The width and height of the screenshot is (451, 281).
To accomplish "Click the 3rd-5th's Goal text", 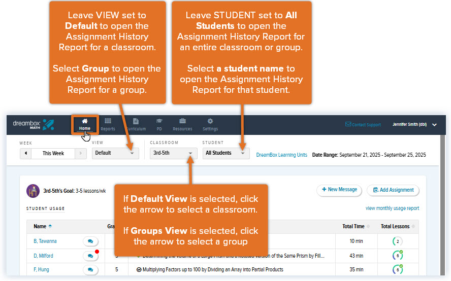I will pyautogui.click(x=75, y=191).
